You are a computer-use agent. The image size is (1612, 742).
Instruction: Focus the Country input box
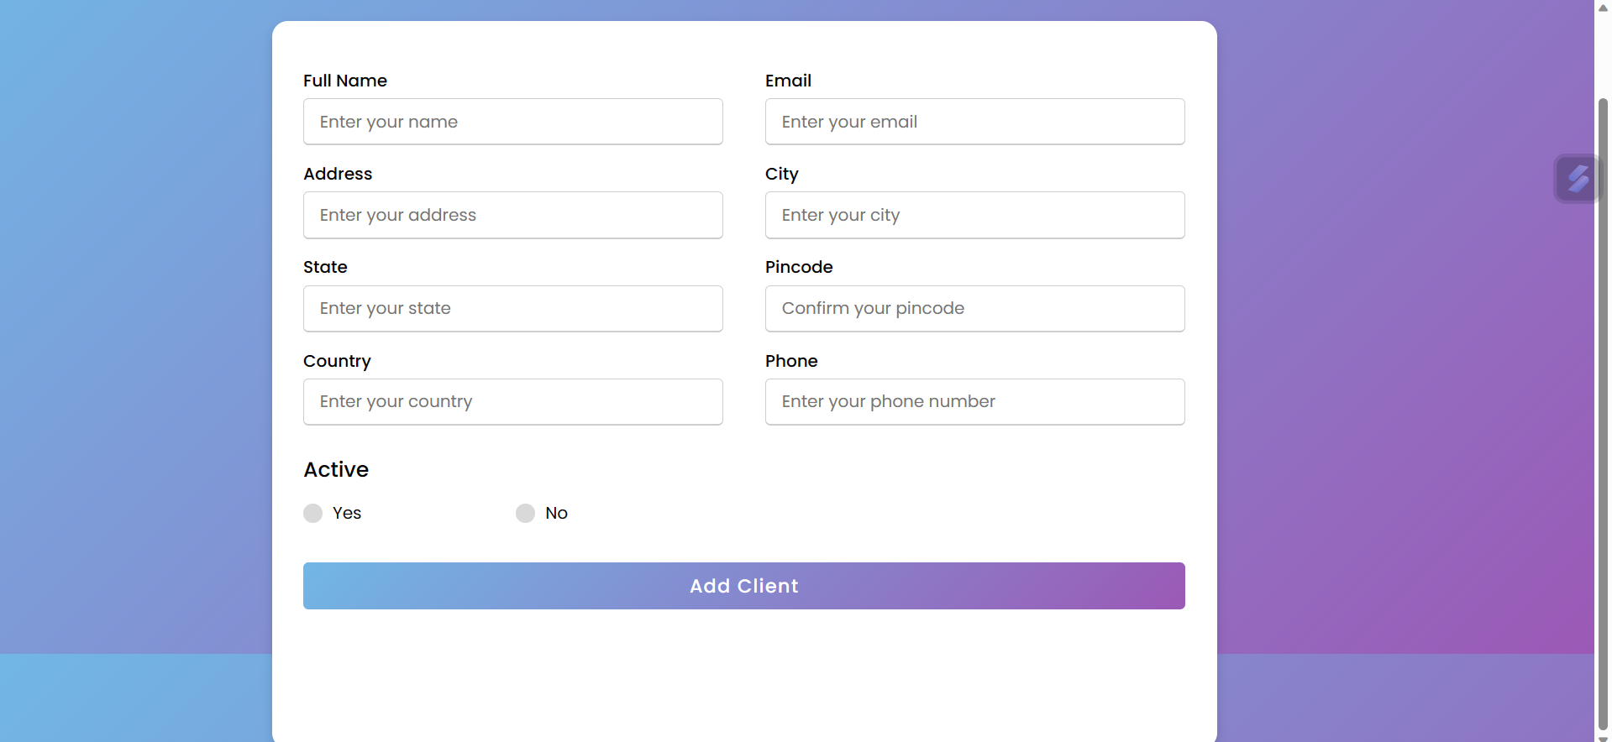(x=512, y=401)
